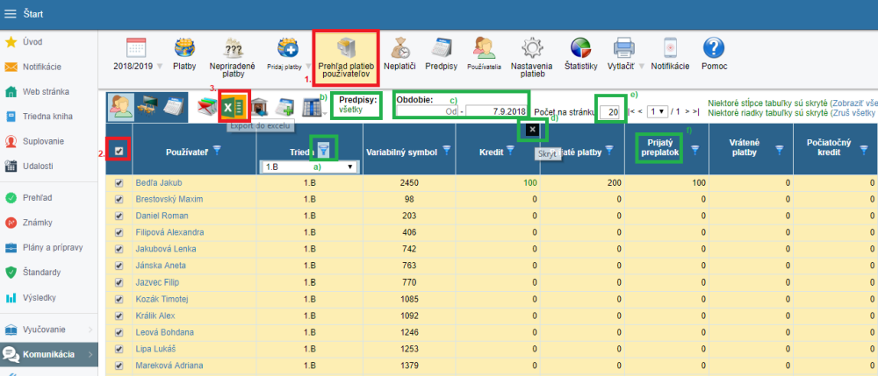Open the dropdown arrow beside table columns icon
Screen dimensions: 878x376
(325, 113)
